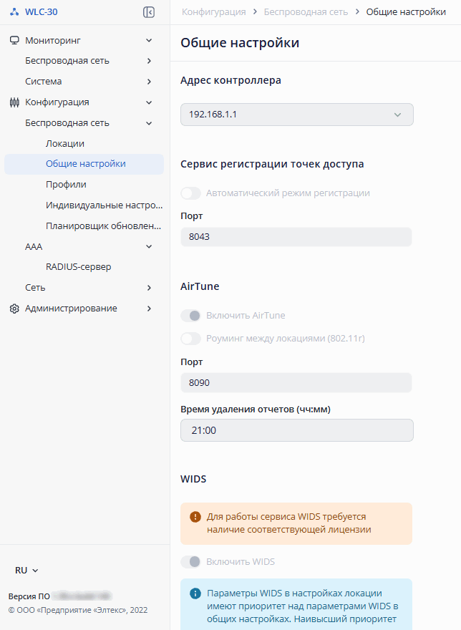Open the controller address 192.168.1.1 dropdown
Screen dimensions: 461x630
tap(297, 115)
